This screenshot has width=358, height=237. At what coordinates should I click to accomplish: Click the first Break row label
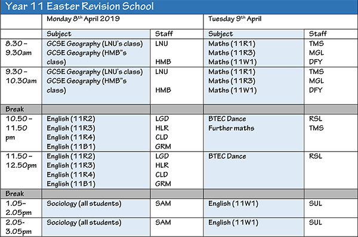[14, 109]
